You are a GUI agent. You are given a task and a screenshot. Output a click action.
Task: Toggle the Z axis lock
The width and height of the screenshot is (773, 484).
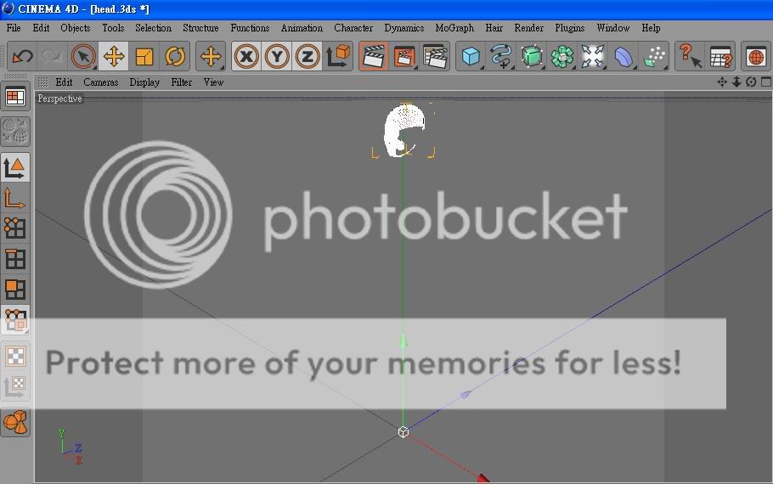tap(308, 57)
